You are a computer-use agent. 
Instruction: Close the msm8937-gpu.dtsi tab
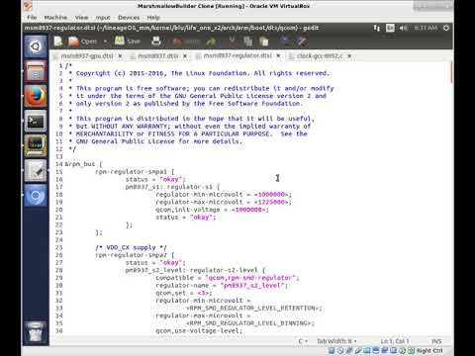(120, 56)
